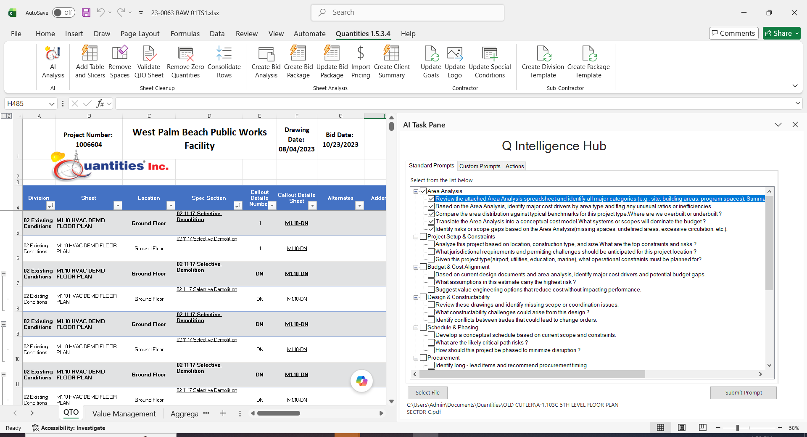The width and height of the screenshot is (807, 437).
Task: Click Create Bid Analysis
Action: click(266, 62)
